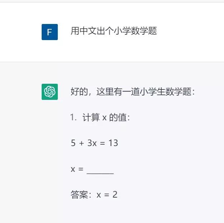Click the x = label before the blank
Screen dimensions: 224x223
[77, 169]
